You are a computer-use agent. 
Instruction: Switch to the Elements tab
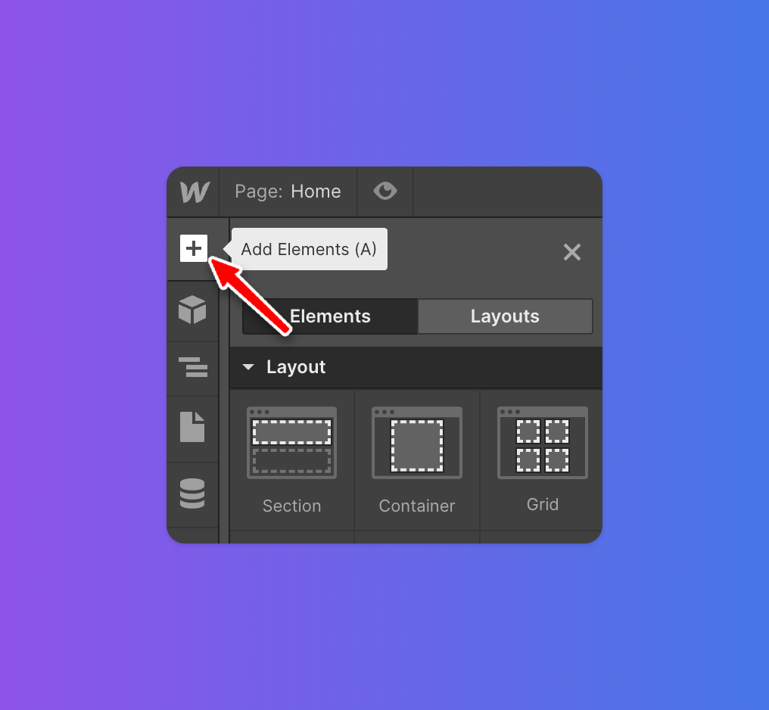(330, 316)
